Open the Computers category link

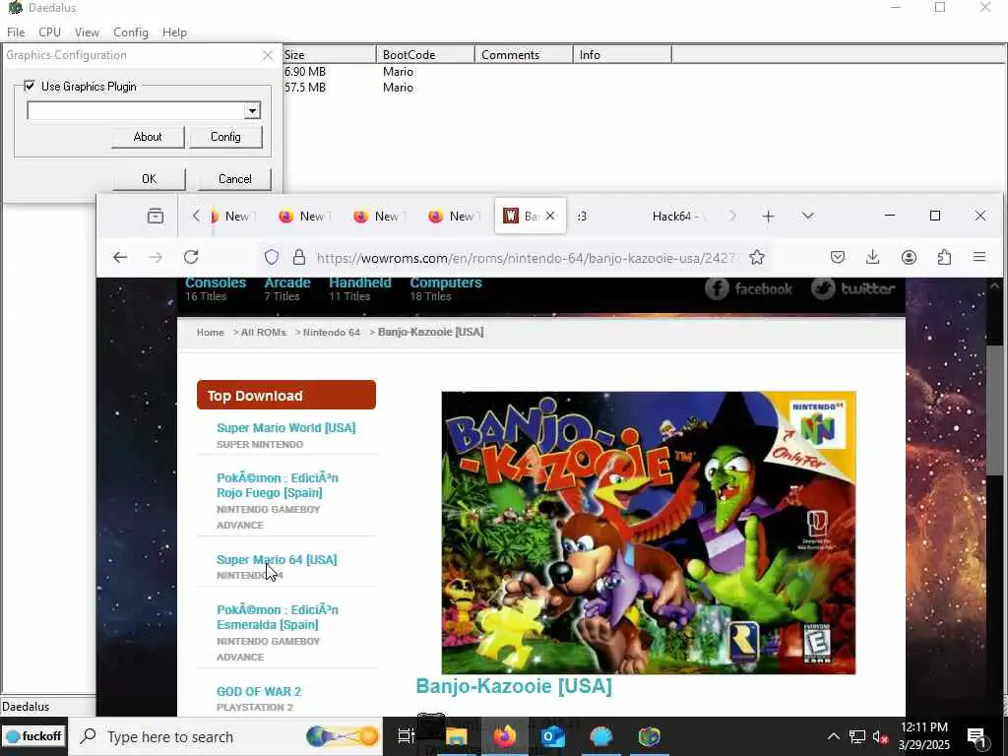pos(446,283)
